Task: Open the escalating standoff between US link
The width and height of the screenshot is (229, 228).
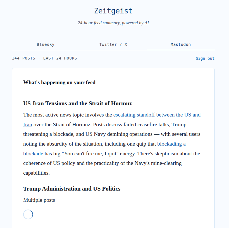Action: coord(157,115)
